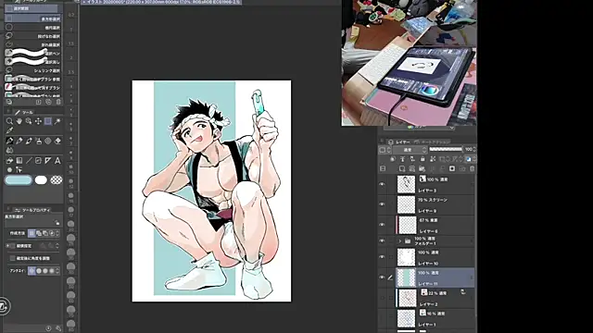
Task: Click the Delete Layer trash icon
Action: (472, 168)
